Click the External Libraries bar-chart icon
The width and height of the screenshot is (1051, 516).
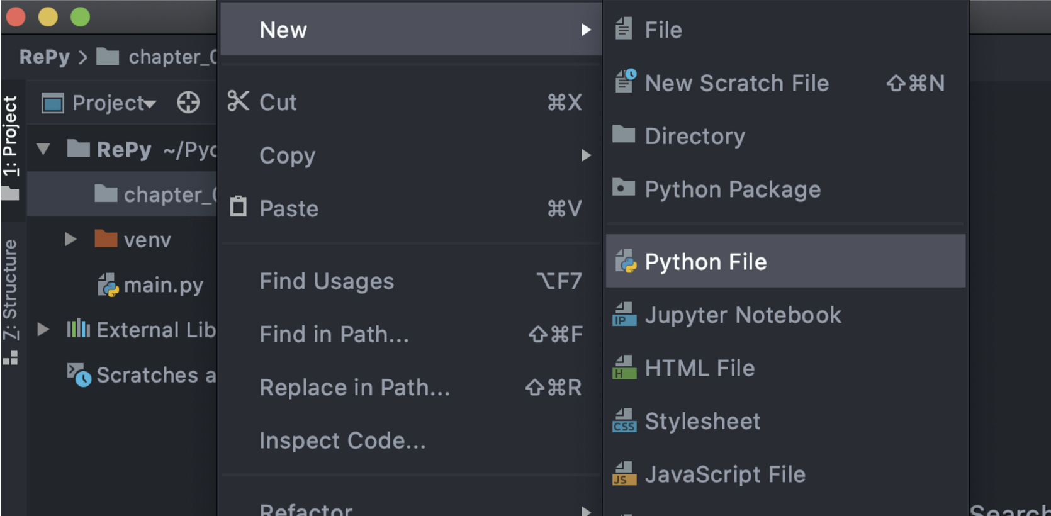tap(79, 329)
